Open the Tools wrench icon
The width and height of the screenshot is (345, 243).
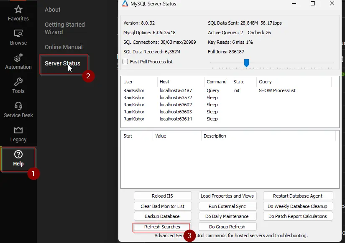click(x=18, y=82)
